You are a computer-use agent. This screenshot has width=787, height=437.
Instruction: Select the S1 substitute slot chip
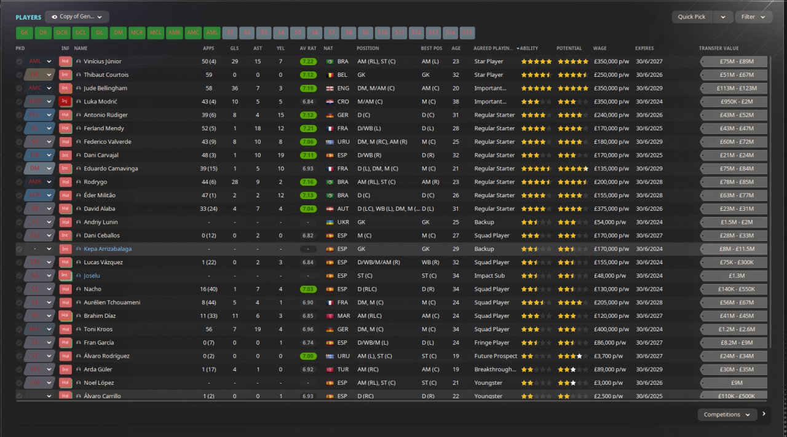coord(231,33)
